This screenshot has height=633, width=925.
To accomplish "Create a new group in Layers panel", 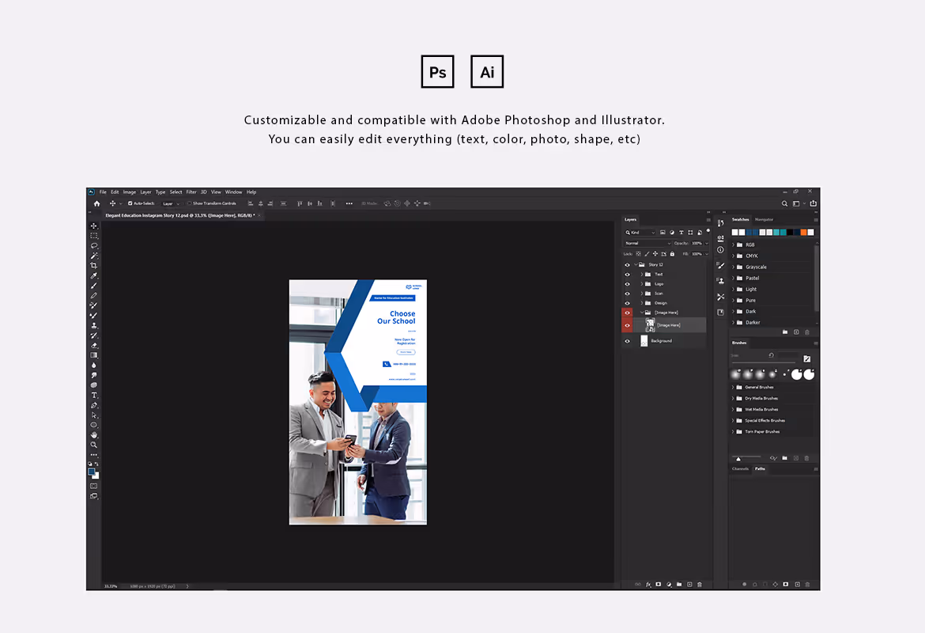I will pos(679,585).
